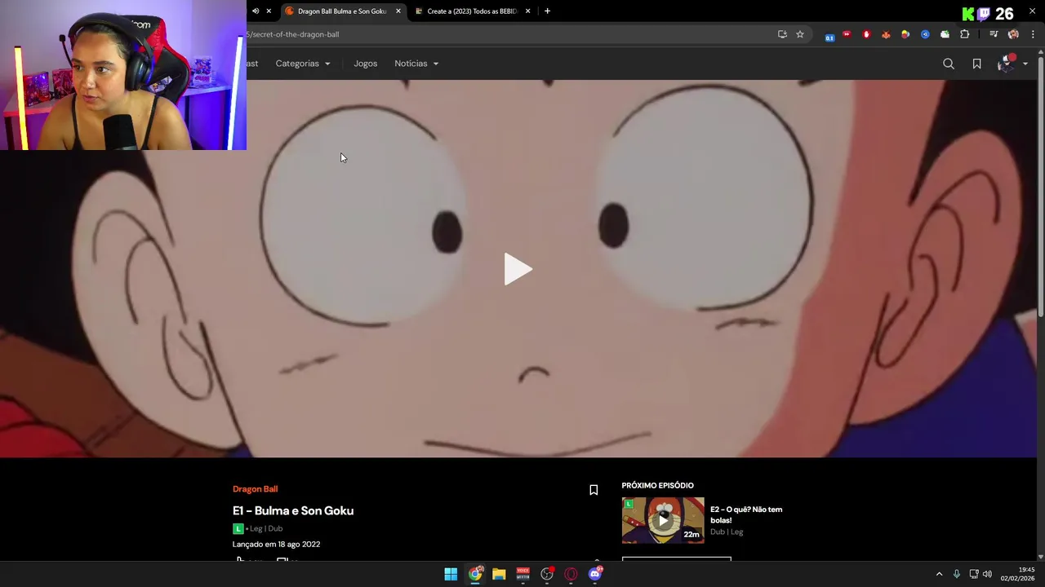Open the multicolor circles extension icon

pos(905,34)
